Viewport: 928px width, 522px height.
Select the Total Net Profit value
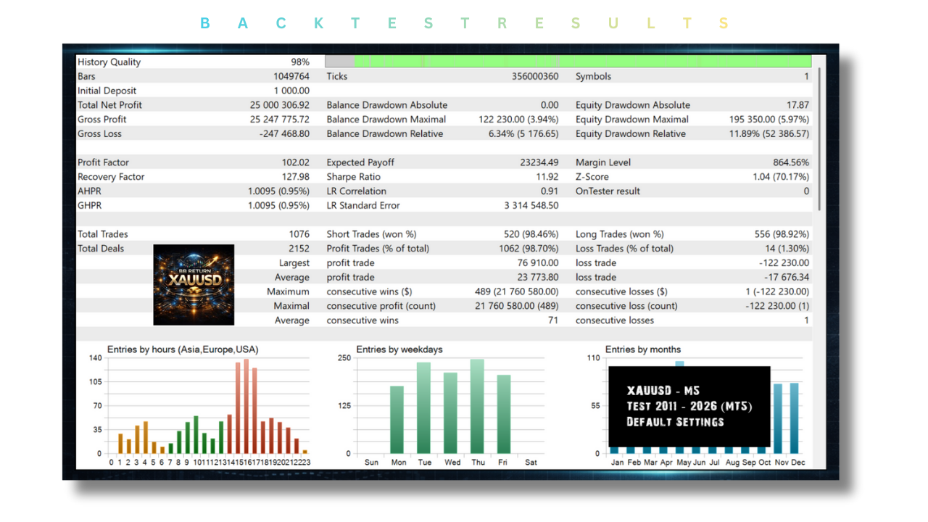point(279,105)
